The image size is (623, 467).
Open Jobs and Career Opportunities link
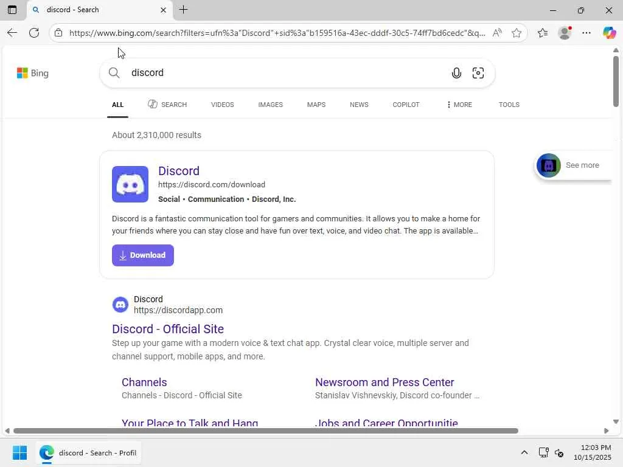tap(386, 423)
